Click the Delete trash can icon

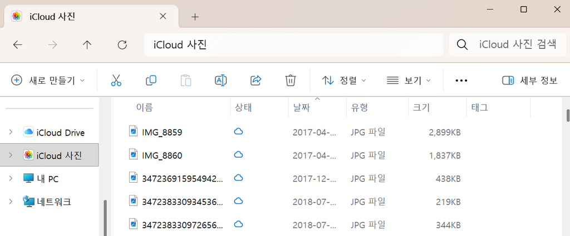pyautogui.click(x=291, y=80)
